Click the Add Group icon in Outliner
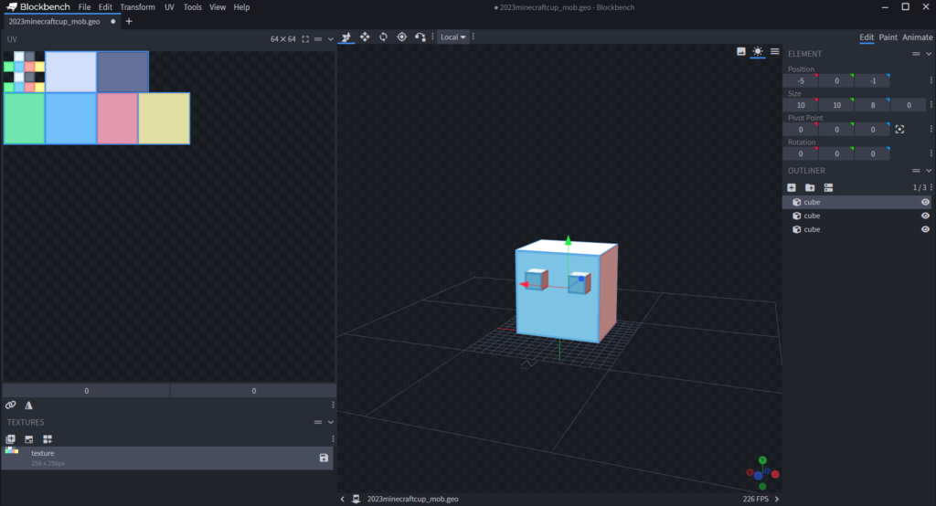 tap(810, 187)
